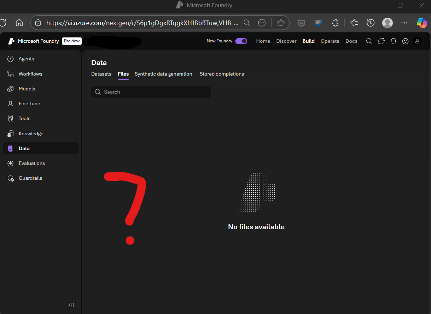Click the blue extension icon
Image resolution: width=431 pixels, height=314 pixels.
click(x=319, y=23)
